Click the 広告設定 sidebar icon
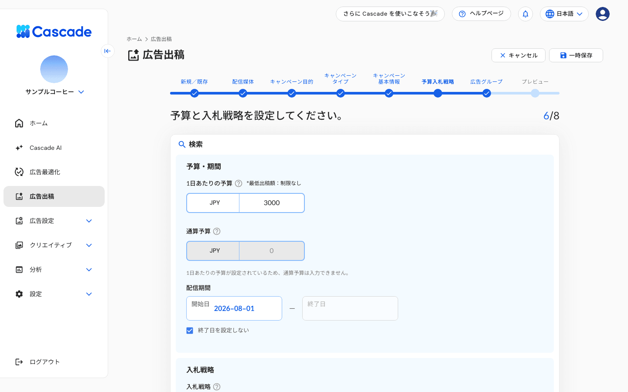This screenshot has width=628, height=392. click(x=19, y=221)
